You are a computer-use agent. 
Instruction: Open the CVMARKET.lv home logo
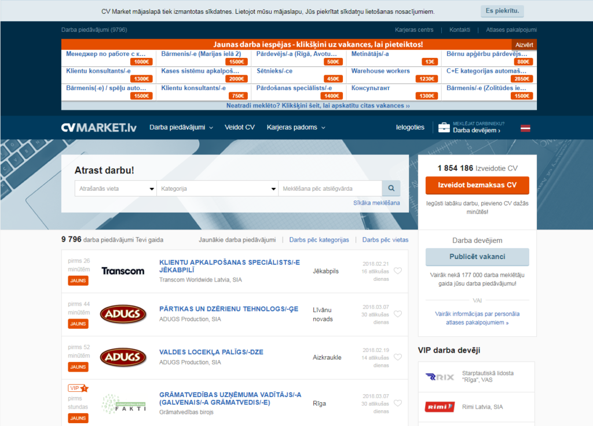pos(98,128)
